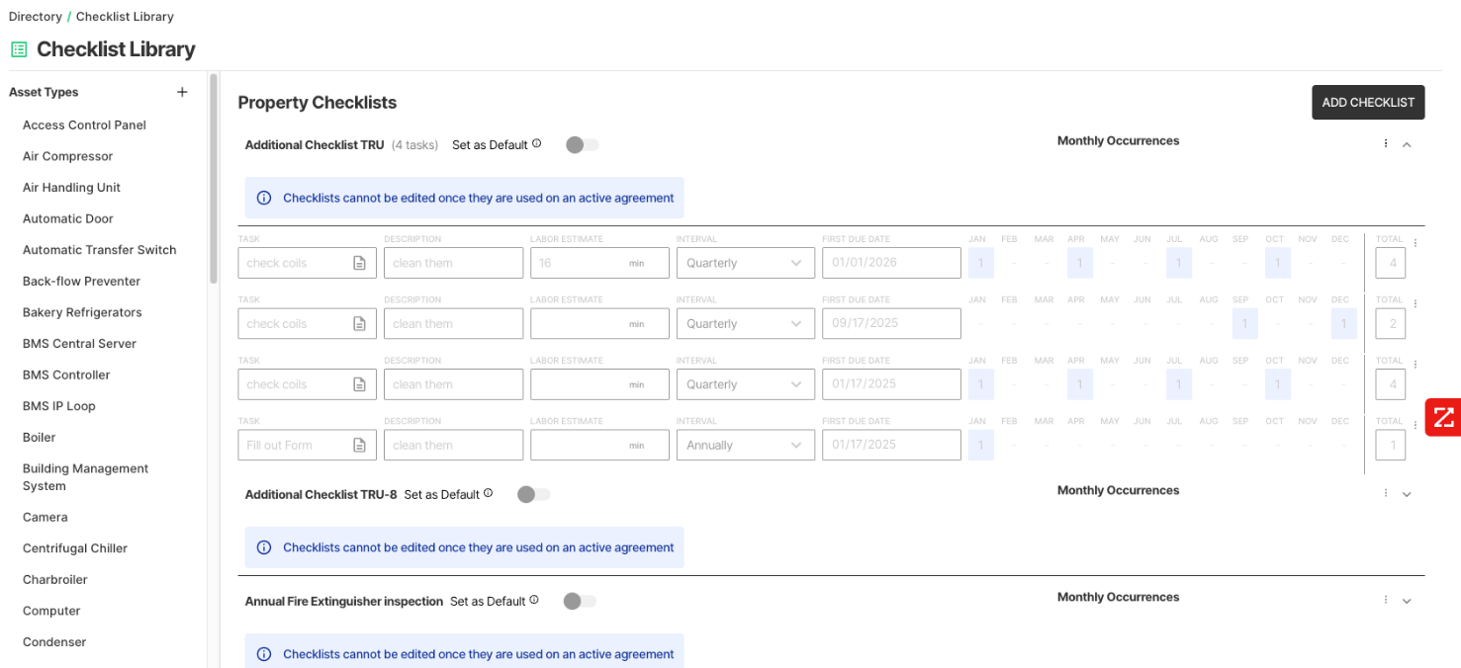Click the plus icon beside Asset Types
The height and width of the screenshot is (668, 1461).
(x=182, y=92)
